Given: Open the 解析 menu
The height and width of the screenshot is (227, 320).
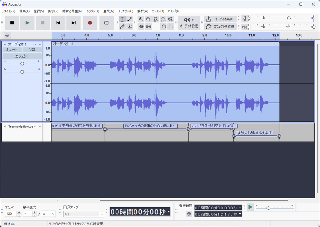Looking at the screenshot, I should point(142,11).
